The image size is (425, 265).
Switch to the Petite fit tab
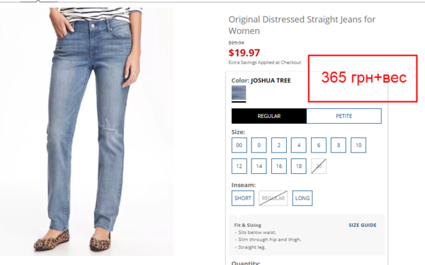click(x=344, y=116)
